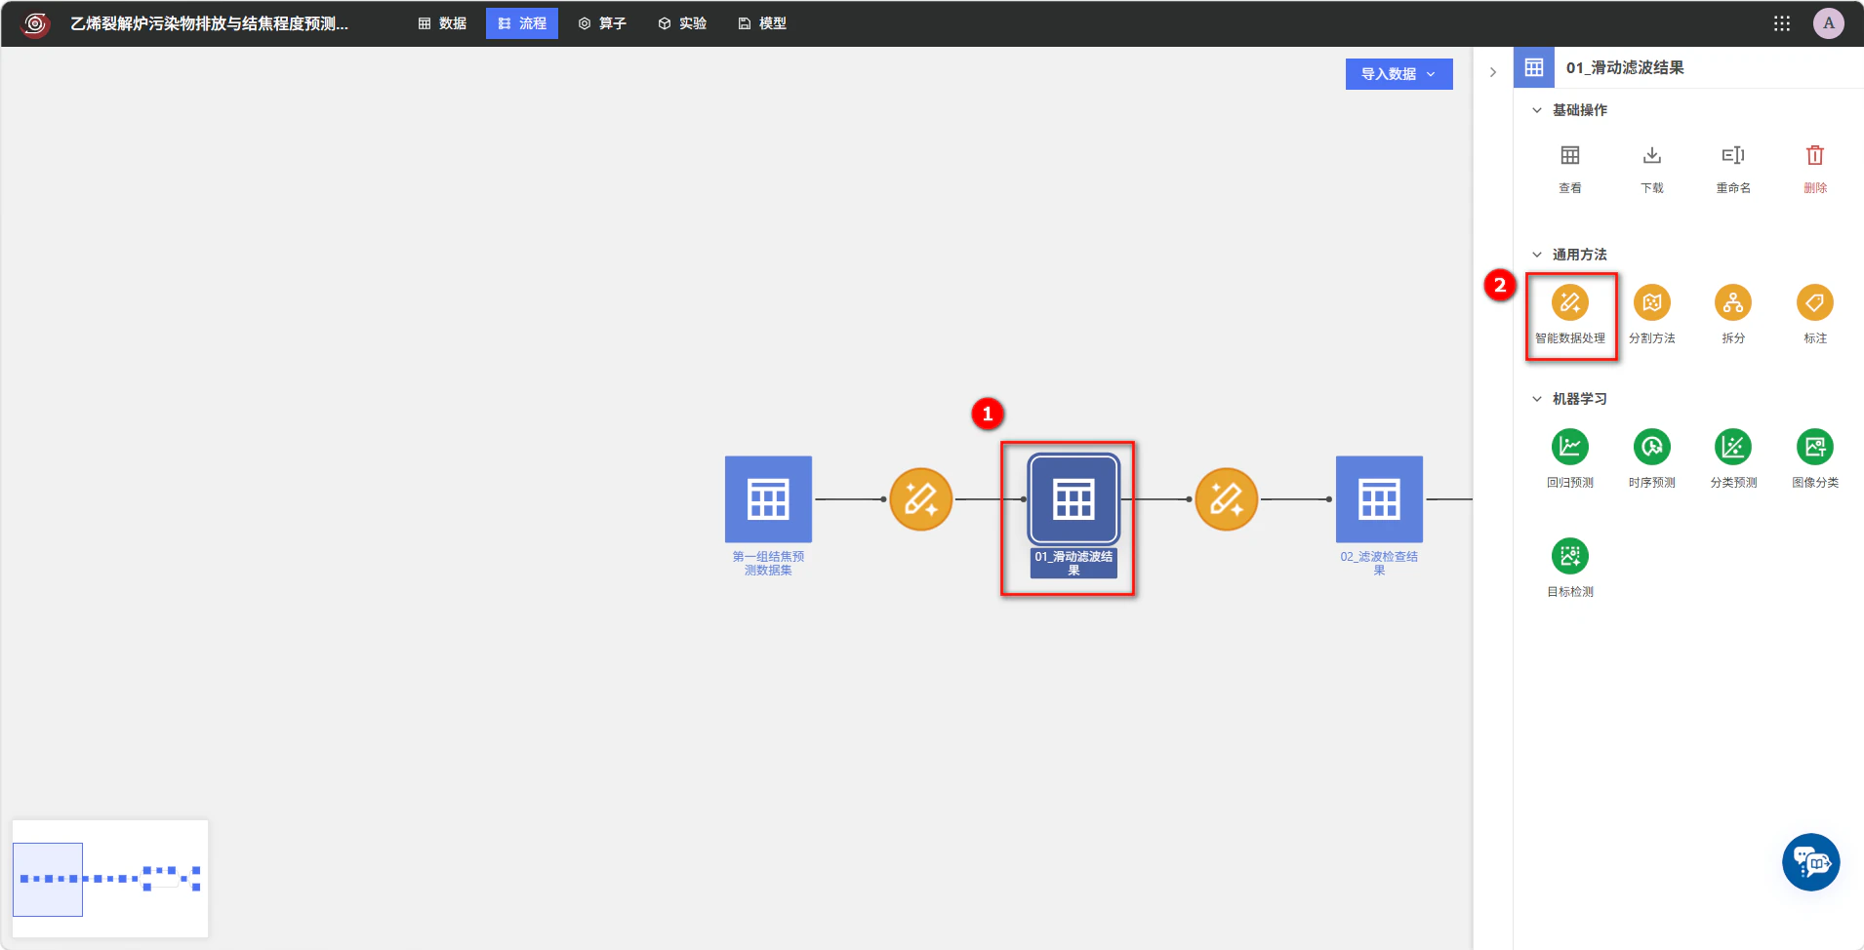Collapse the 机器学习 section
Screen dimensions: 1864x950
(x=1536, y=399)
